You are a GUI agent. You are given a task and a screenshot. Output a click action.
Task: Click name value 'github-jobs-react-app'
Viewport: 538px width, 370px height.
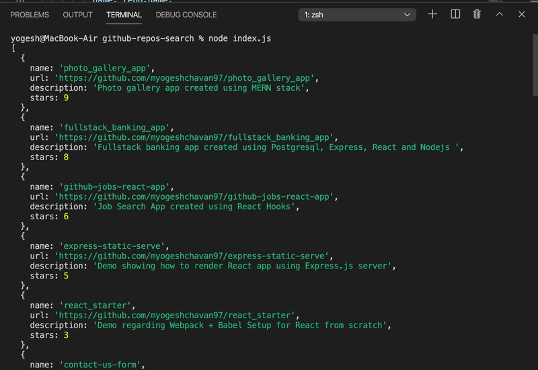114,187
